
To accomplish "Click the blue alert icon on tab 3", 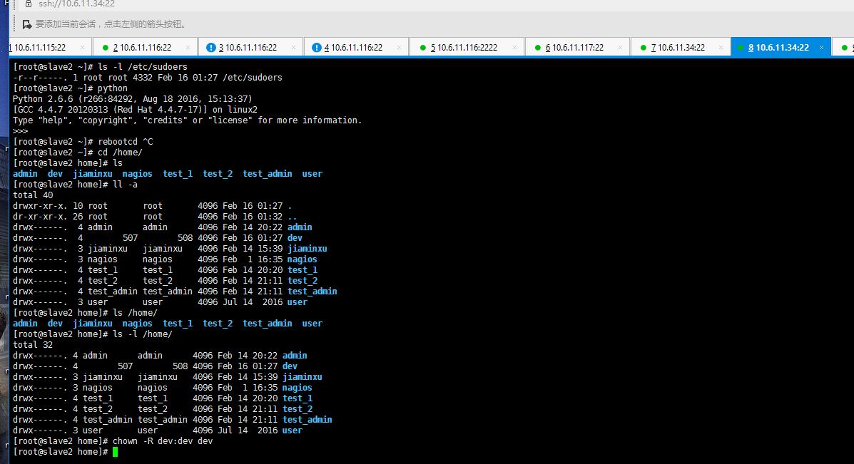I will point(211,48).
